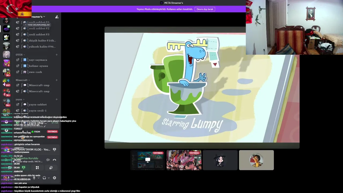Select the witch-hat avatar participant tile
The height and width of the screenshot is (193, 343).
pos(220,160)
